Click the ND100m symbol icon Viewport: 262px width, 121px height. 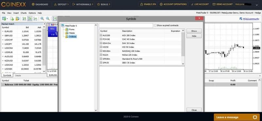[x=101, y=51]
